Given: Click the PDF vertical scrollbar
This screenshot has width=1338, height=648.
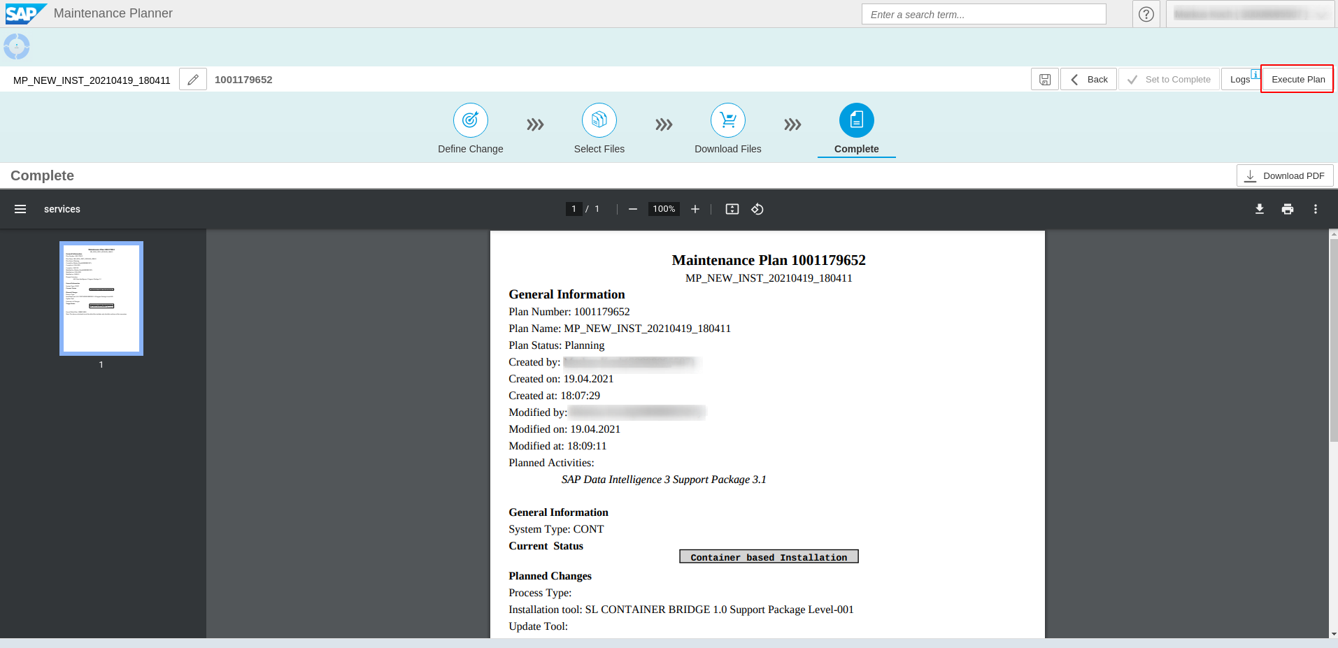Looking at the screenshot, I should pos(1333,340).
